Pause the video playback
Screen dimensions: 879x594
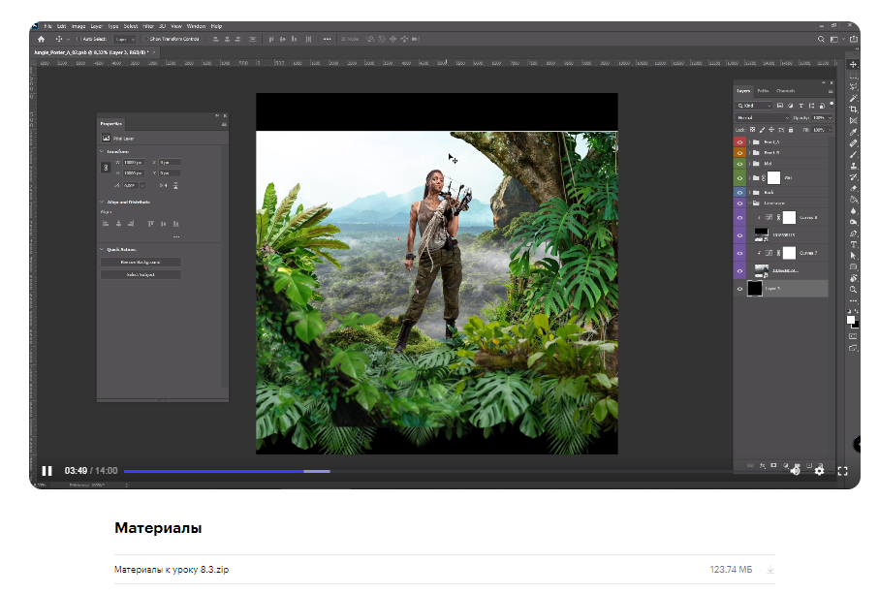click(x=47, y=471)
